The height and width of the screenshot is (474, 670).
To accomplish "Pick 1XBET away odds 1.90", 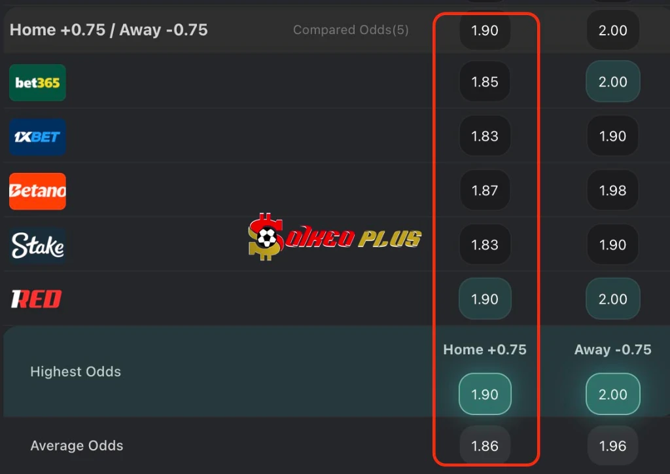I will point(612,136).
